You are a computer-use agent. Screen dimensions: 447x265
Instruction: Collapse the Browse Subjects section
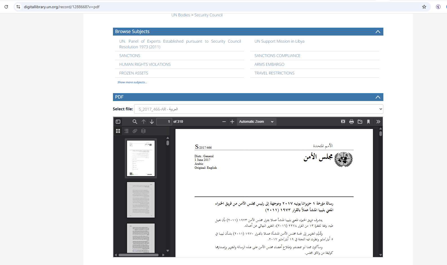378,32
